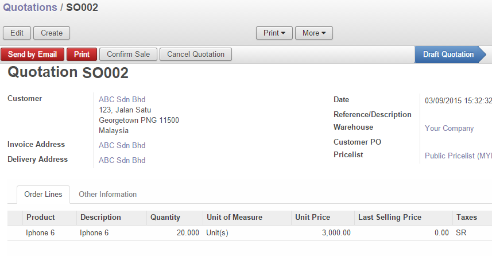Image resolution: width=492 pixels, height=256 pixels.
Task: Open the Print dropdown menu
Action: coord(274,33)
